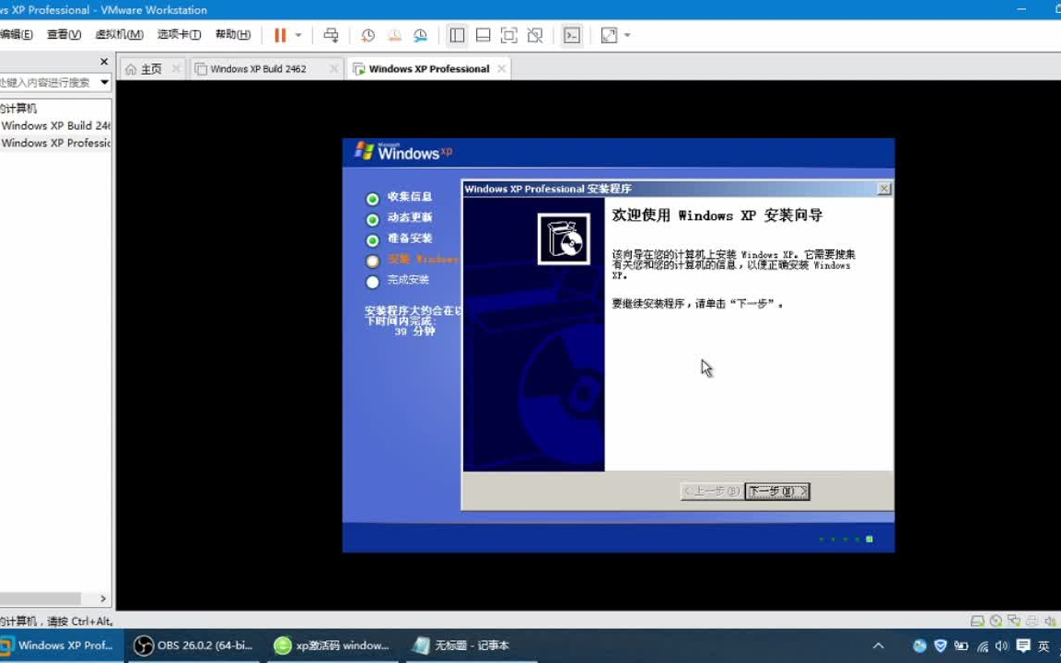Screen dimensions: 1061x663
Task: Click the battery tray icon
Action: click(x=961, y=646)
